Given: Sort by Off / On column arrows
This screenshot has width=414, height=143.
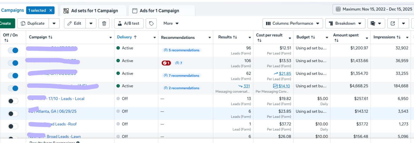Looking at the screenshot, I should click(6, 40).
